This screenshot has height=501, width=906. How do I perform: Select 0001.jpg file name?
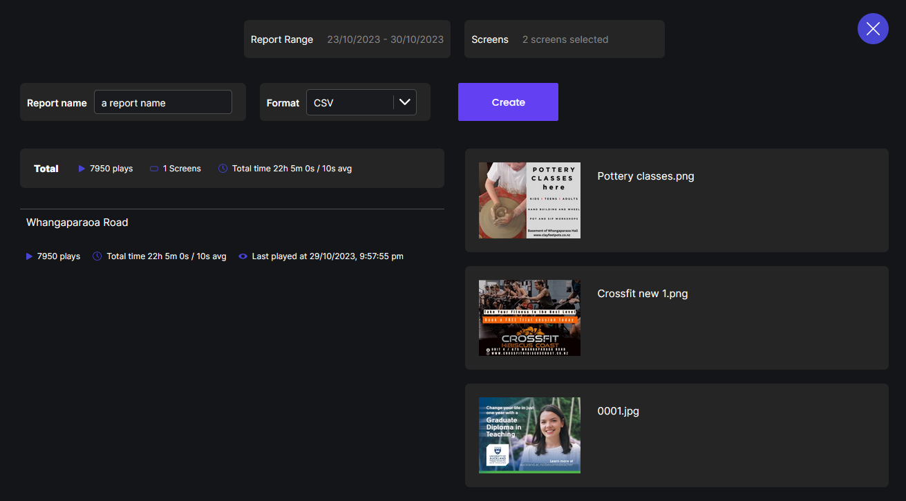click(618, 411)
